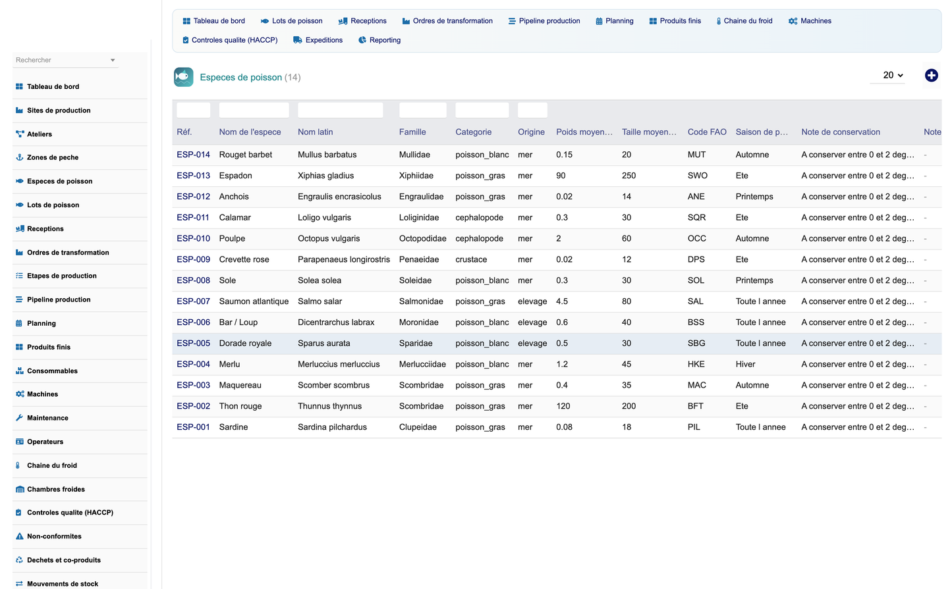Click the Famille column filter box
Viewport: 952px width, 589px height.
422,110
